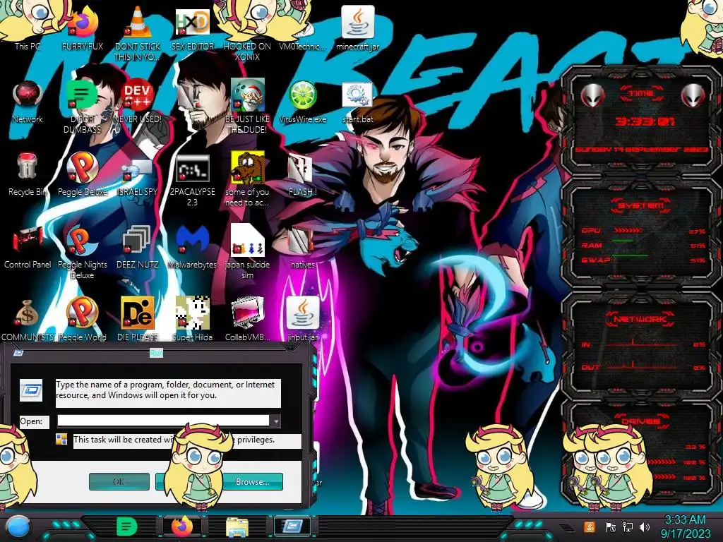723x542 pixels.
Task: Launch the HxD hex editor desktop shortcut
Action: tap(192, 28)
